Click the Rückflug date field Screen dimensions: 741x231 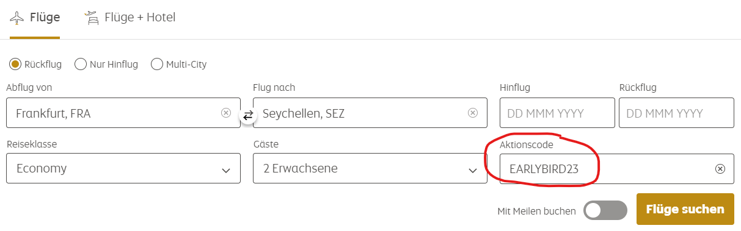[676, 113]
